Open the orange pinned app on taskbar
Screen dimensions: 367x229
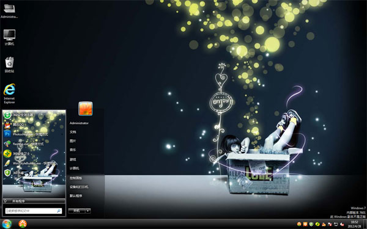pos(23,224)
